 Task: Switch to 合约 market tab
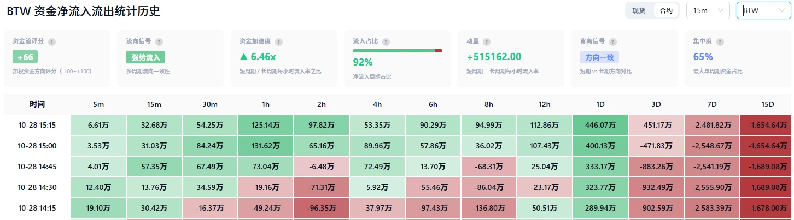tap(666, 10)
